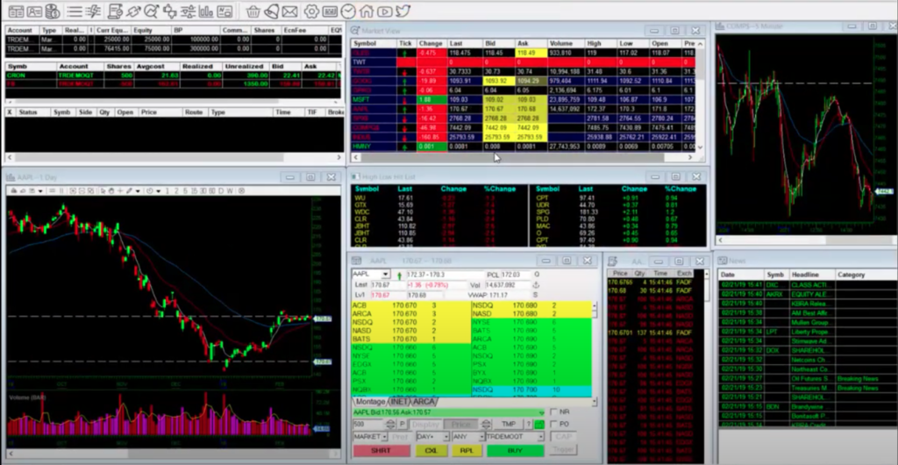
Task: Open the pencil tool dropdown arrow in chart
Action: click(138, 190)
